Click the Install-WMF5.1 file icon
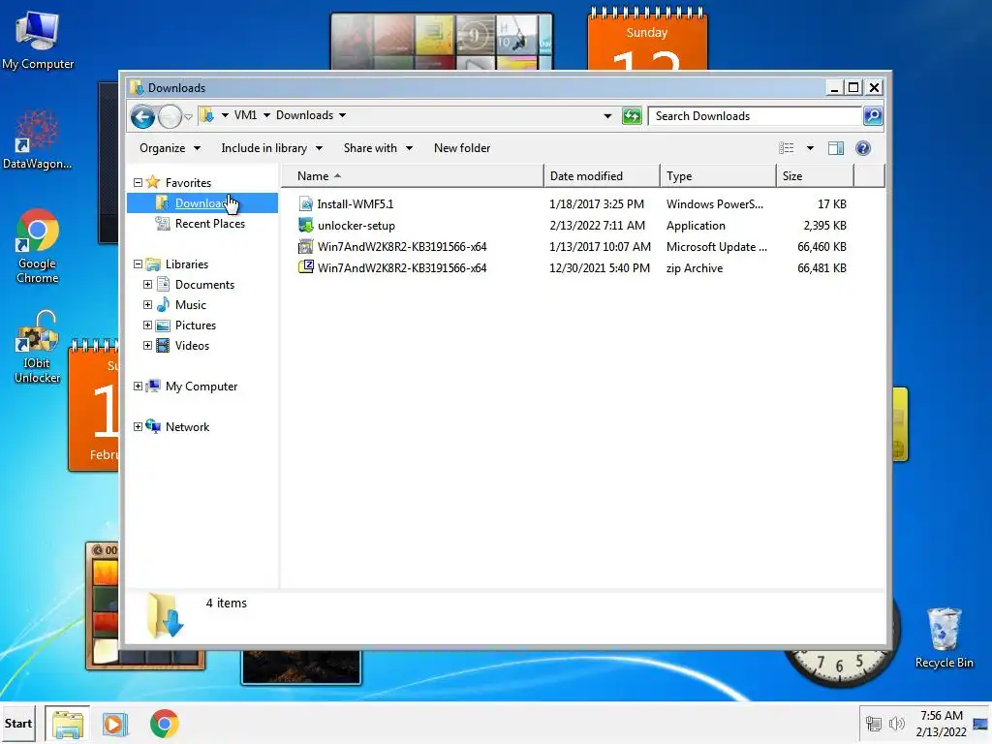Screen dimensions: 992x744 point(305,203)
